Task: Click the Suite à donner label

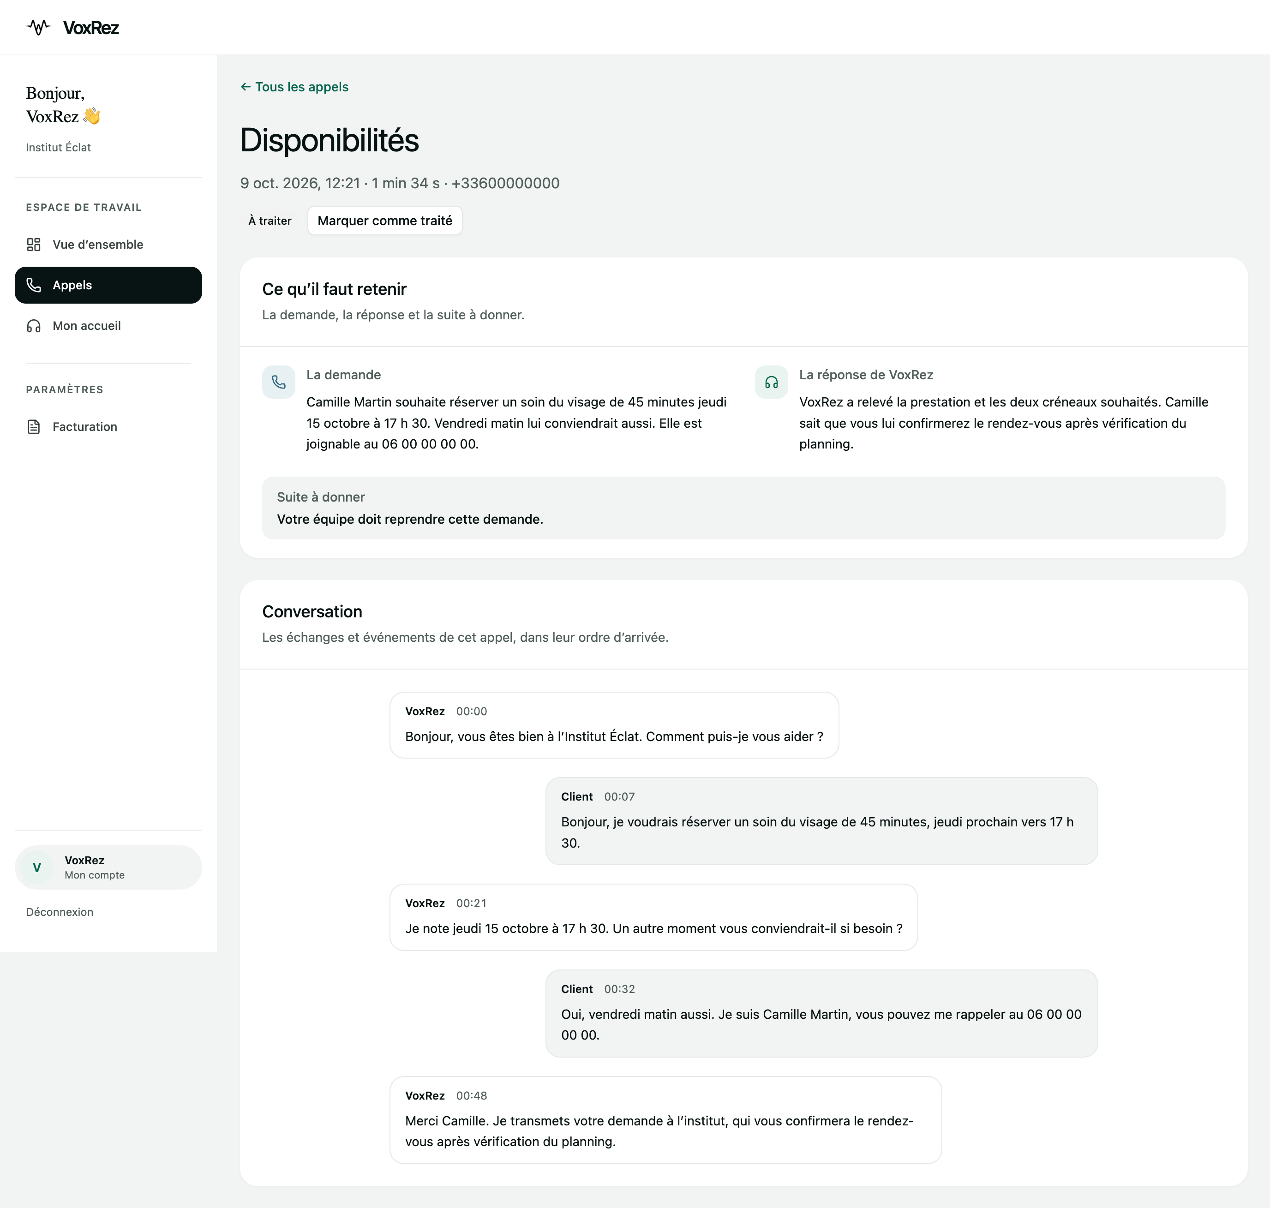Action: click(x=321, y=497)
